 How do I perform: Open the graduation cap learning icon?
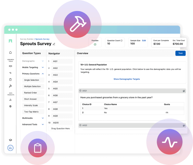coord(10,140)
